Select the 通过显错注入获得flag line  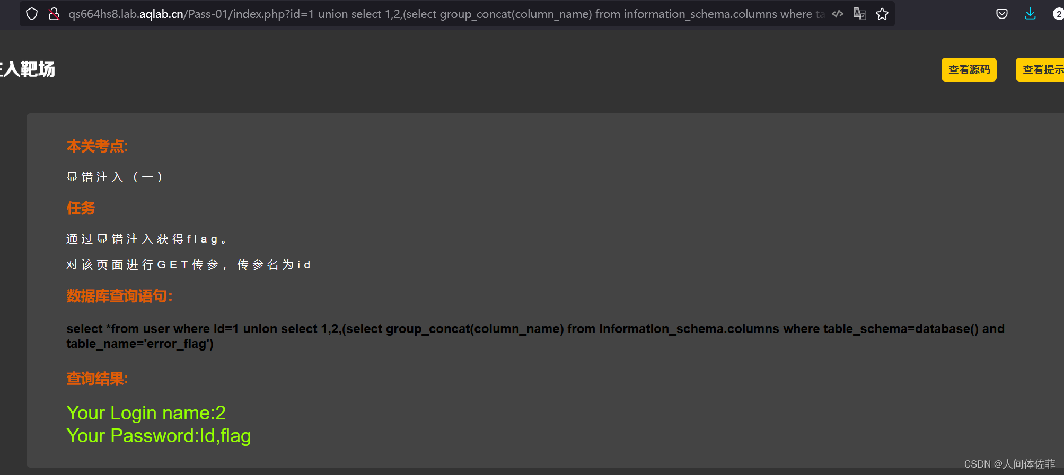147,239
